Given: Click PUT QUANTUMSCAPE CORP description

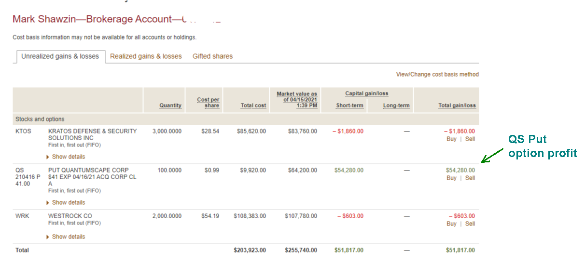Looking at the screenshot, I should [92, 177].
